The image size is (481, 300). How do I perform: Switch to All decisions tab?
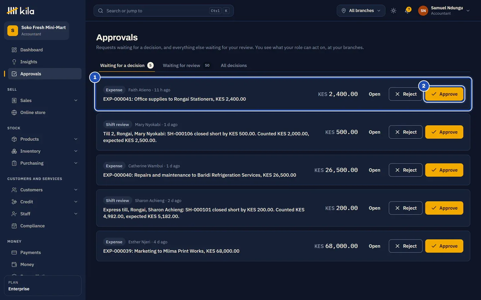[x=234, y=65]
